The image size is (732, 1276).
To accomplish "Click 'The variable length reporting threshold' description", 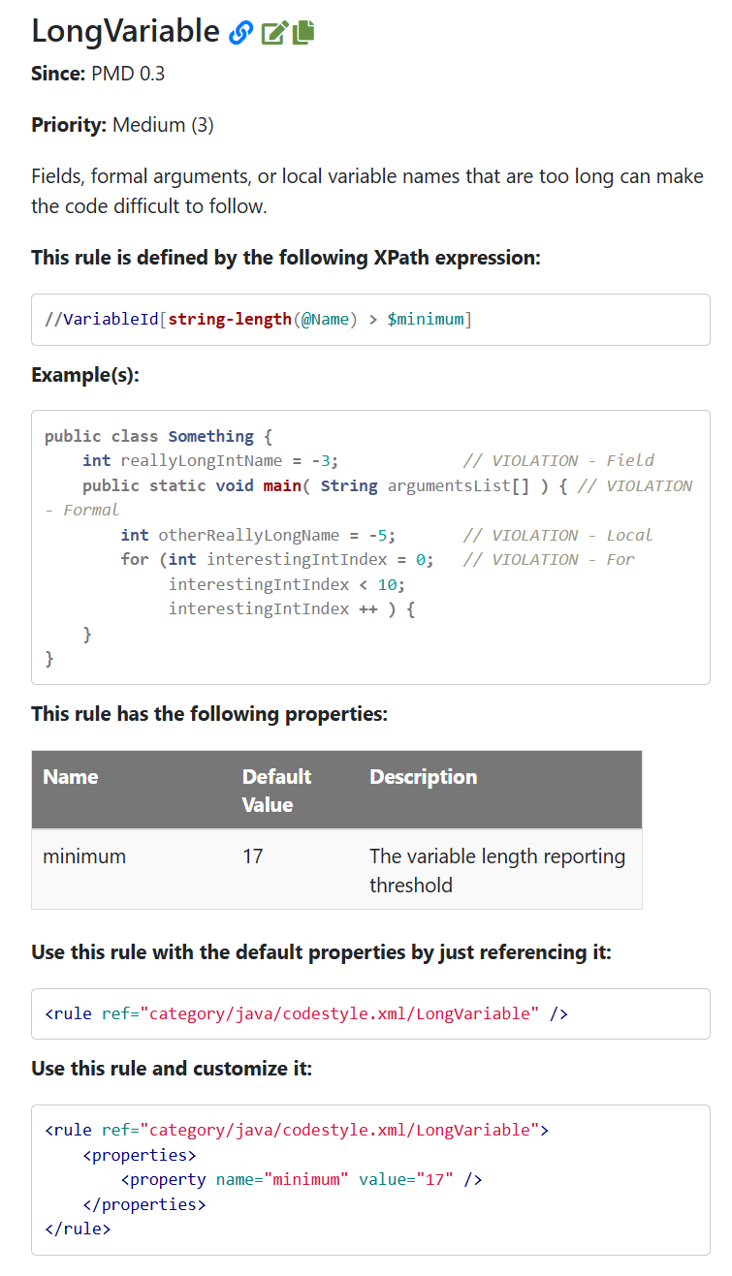I will tap(496, 870).
